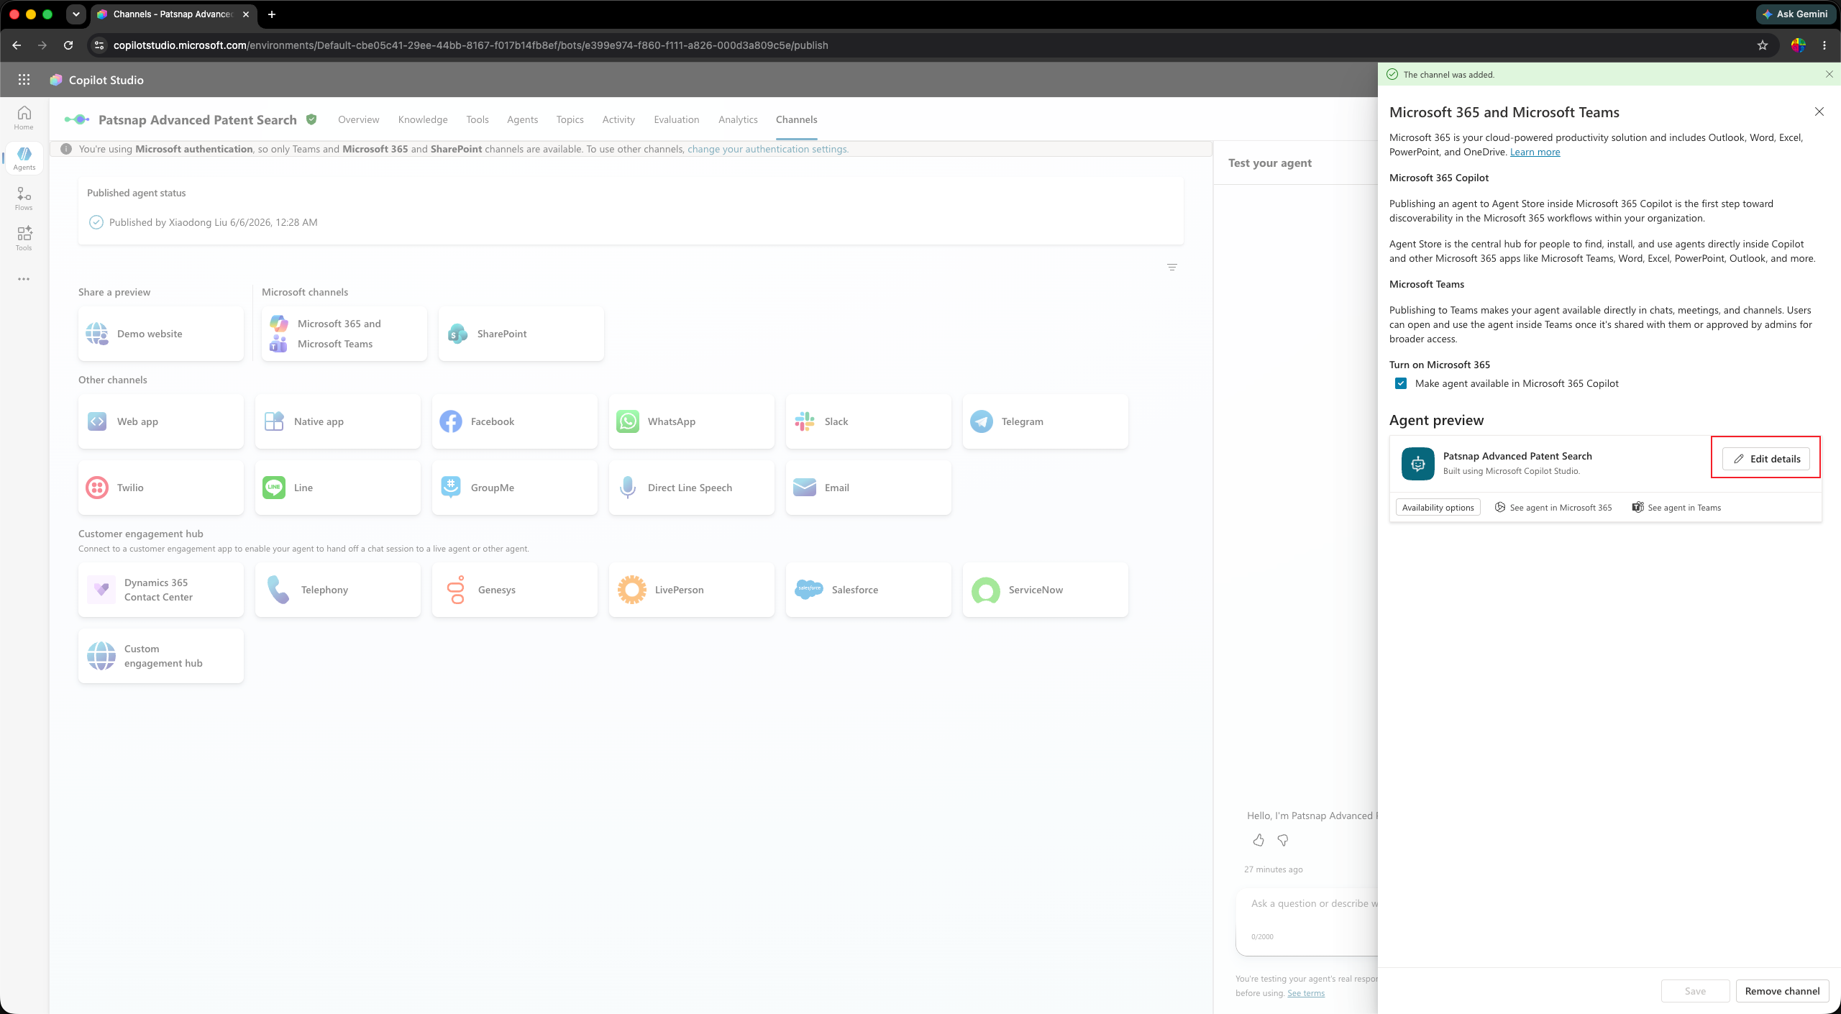This screenshot has height=1014, width=1841.
Task: Open the Salesforce engagement hub
Action: [869, 590]
